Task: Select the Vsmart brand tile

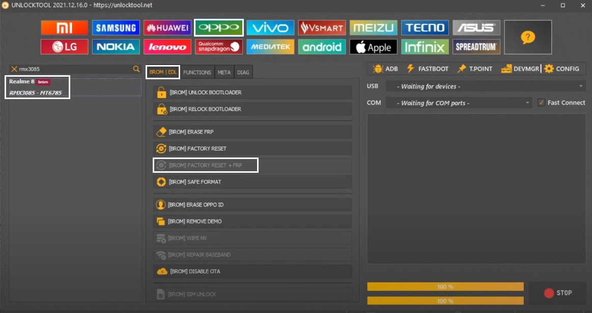Action: pyautogui.click(x=322, y=28)
